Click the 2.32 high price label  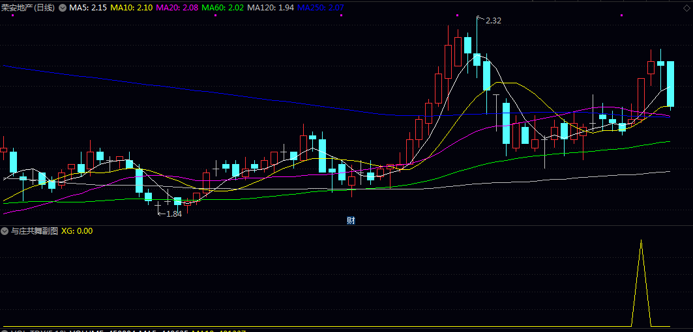(494, 20)
